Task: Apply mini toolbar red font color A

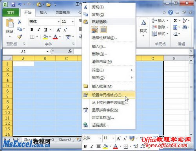Action: [115, 146]
